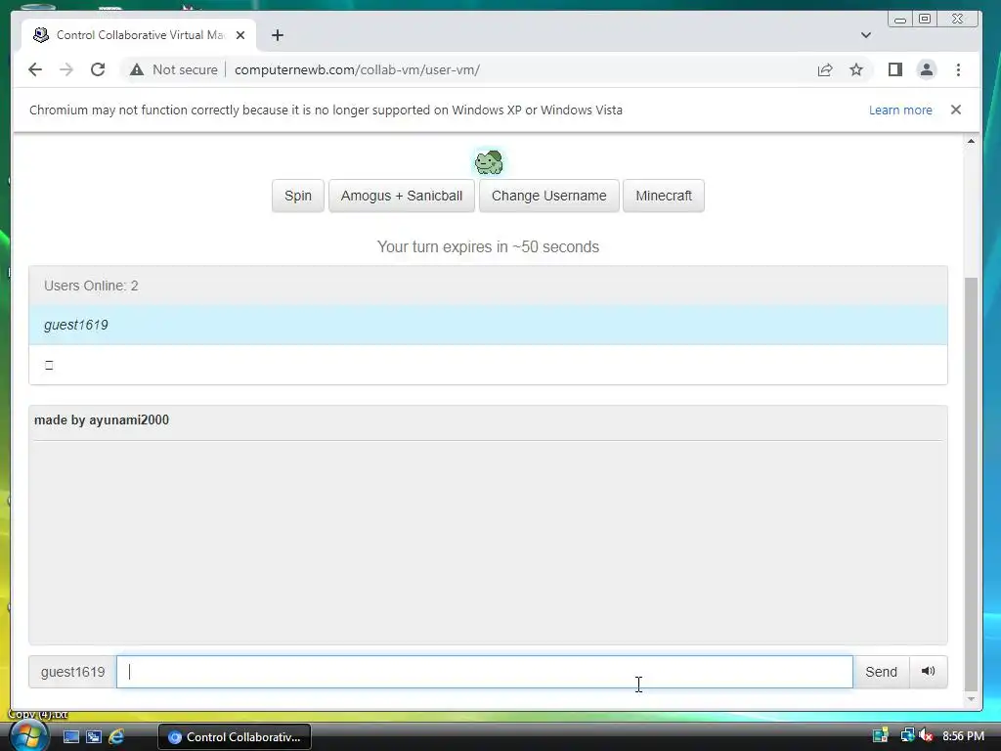Click the turn expires countdown text
The width and height of the screenshot is (1001, 751).
(488, 246)
